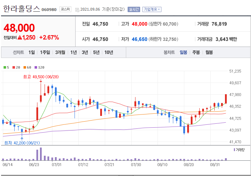
Task: Click the 최고 49,500 (06/28) annotation
Action: (x=41, y=77)
